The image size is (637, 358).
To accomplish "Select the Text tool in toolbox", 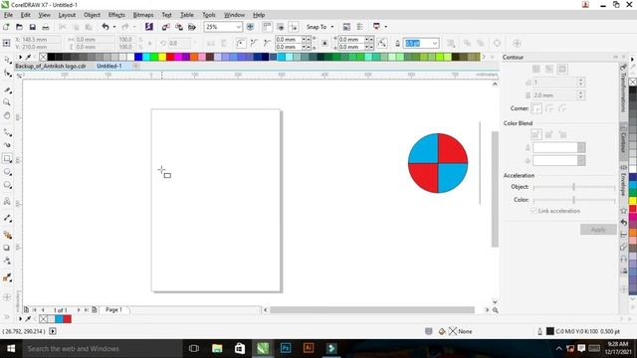I will click(7, 201).
